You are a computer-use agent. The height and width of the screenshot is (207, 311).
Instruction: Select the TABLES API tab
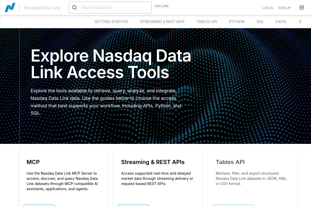coord(207,22)
